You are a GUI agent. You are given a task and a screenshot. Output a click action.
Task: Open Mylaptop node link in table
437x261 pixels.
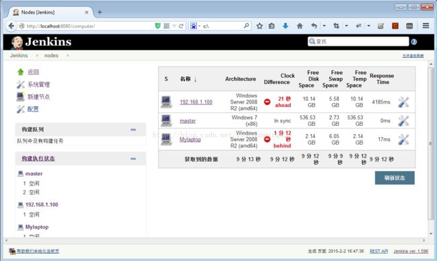pyautogui.click(x=190, y=139)
